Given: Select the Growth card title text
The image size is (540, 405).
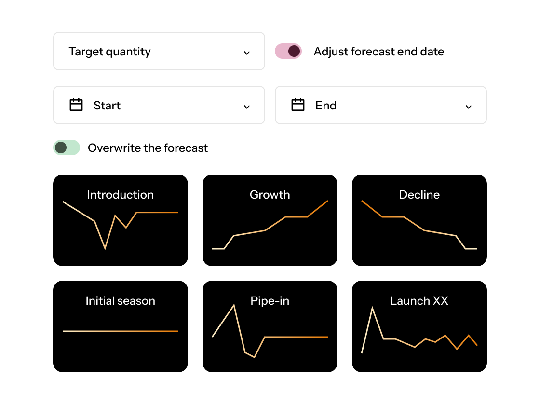Looking at the screenshot, I should pos(270,195).
